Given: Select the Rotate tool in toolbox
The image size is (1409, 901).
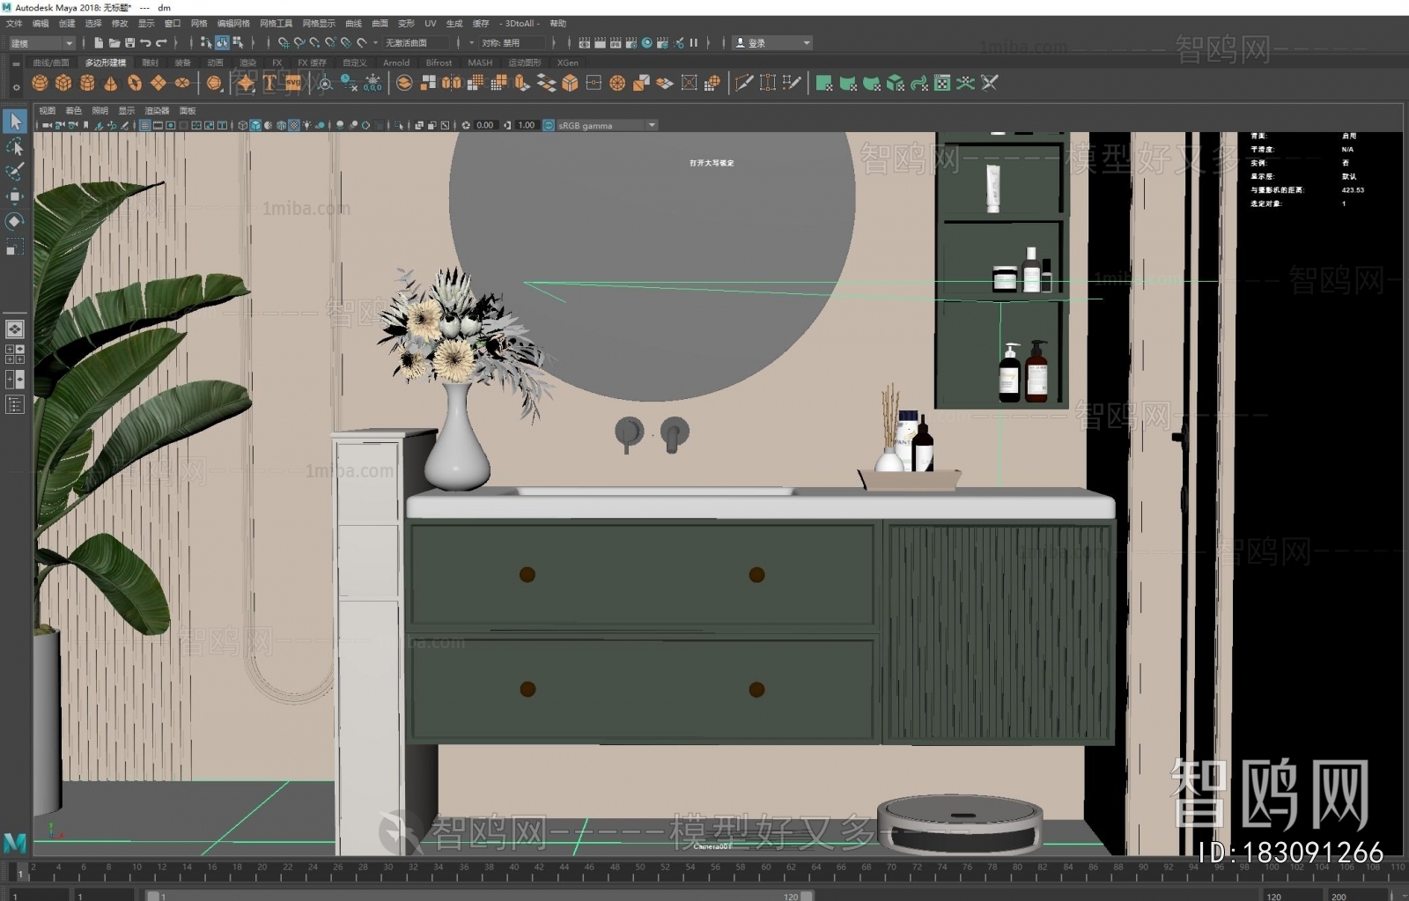Looking at the screenshot, I should click(x=15, y=221).
